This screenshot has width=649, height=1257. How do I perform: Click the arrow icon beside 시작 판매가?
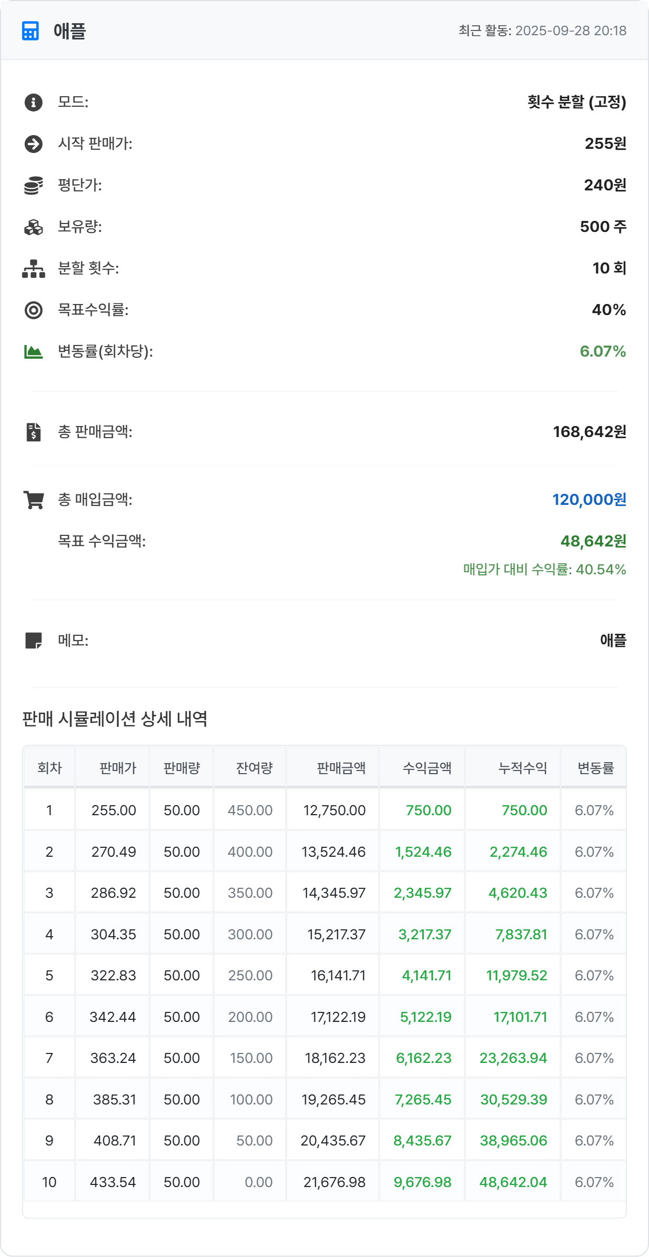pos(34,144)
